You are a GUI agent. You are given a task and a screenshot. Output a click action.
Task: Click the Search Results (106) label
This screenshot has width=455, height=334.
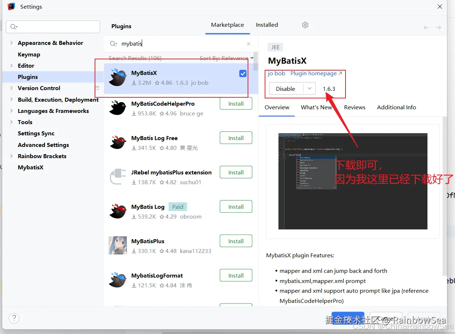(x=135, y=58)
